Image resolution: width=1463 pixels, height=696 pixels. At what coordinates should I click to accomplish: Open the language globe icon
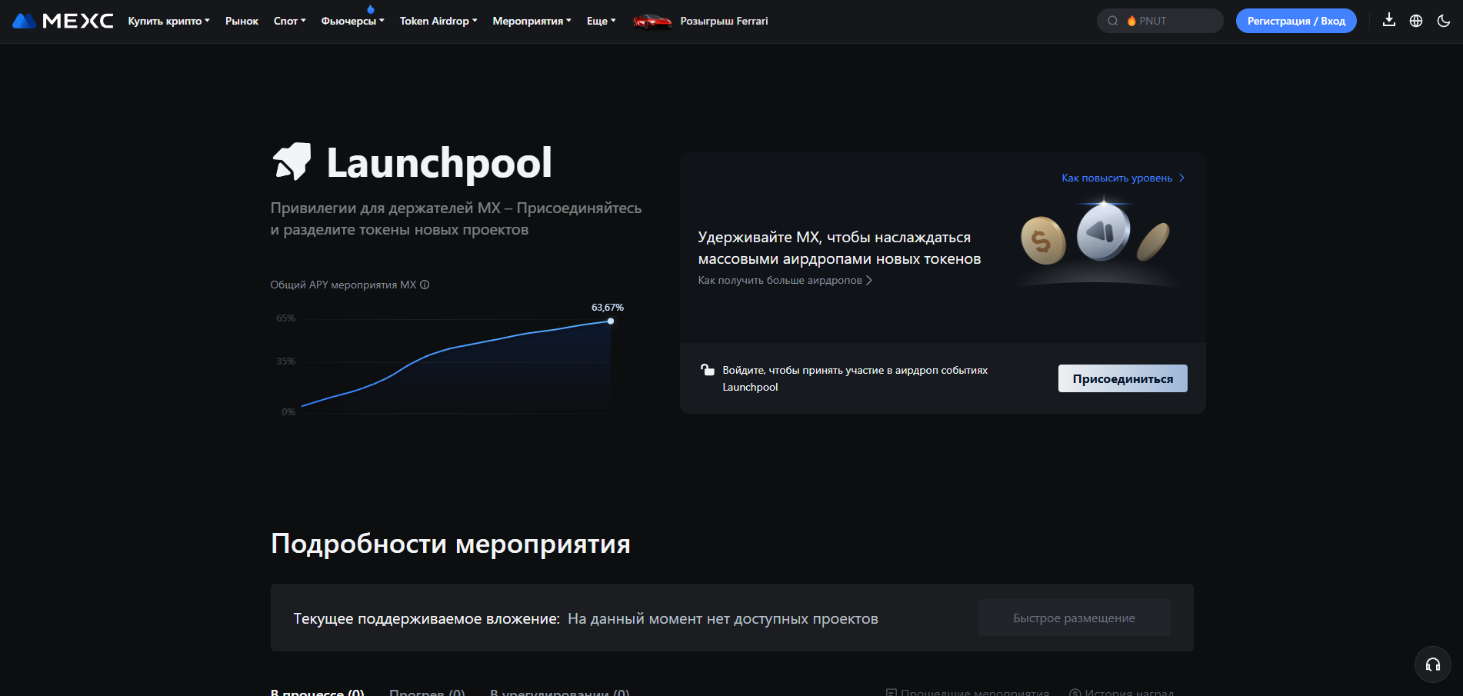point(1416,21)
